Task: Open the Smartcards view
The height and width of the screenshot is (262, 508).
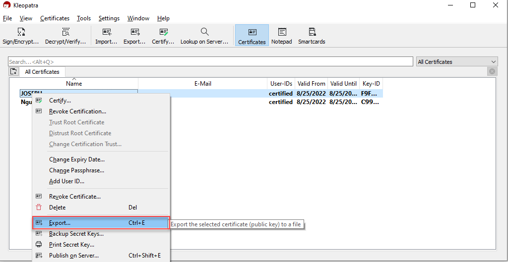Action: click(312, 36)
